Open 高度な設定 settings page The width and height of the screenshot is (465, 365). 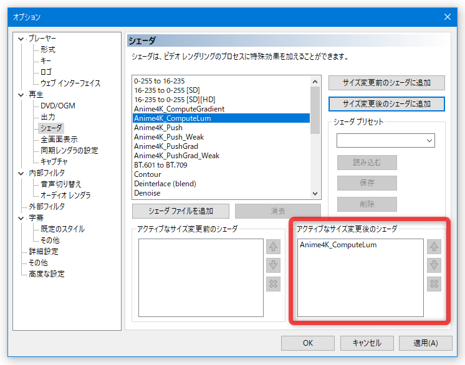coord(47,274)
